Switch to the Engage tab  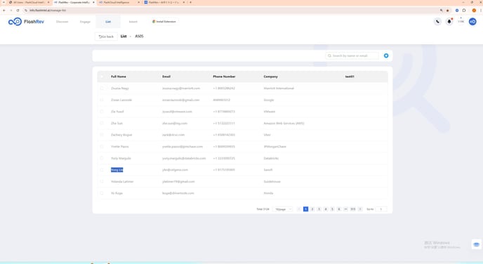pyautogui.click(x=85, y=22)
